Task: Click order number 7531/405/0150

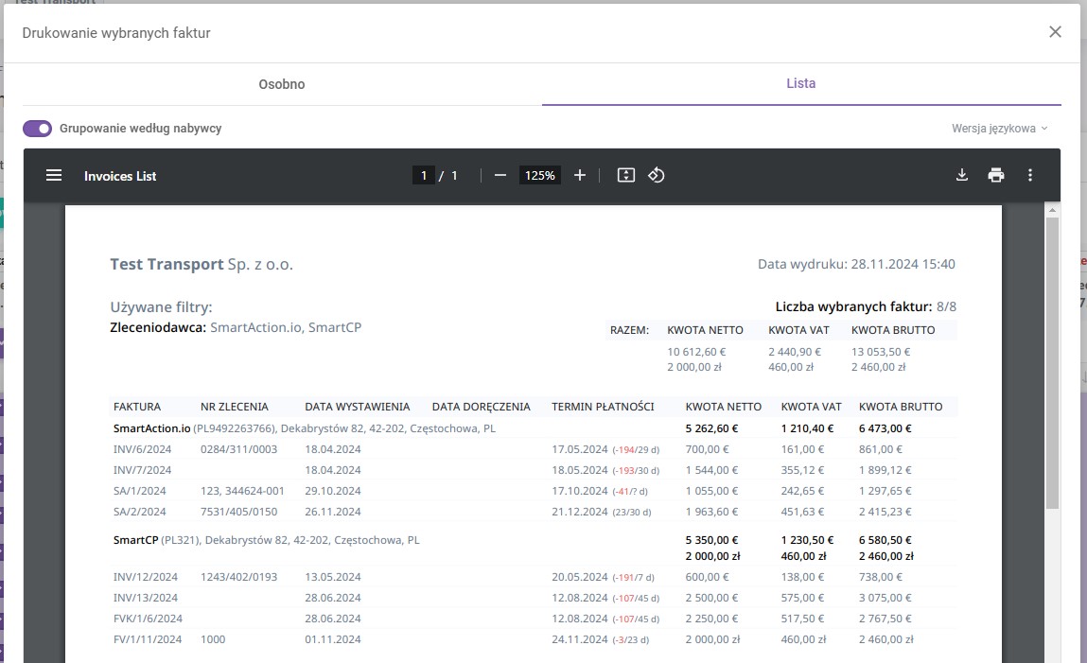Action: tap(238, 512)
